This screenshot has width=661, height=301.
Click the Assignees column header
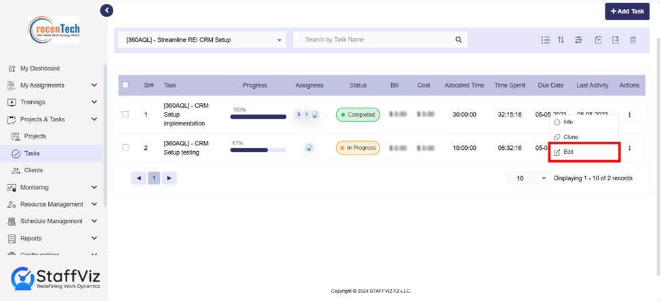click(x=309, y=85)
